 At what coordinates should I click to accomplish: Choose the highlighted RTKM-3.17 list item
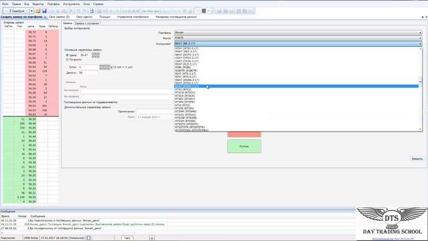(x=296, y=86)
